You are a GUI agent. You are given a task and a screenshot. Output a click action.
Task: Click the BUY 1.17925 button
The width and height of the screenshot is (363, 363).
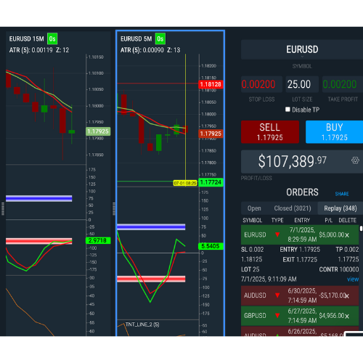click(x=334, y=132)
